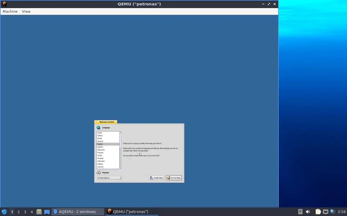Image resolution: width=347 pixels, height=216 pixels.
Task: Click the globe Language icon
Action: coord(98,127)
